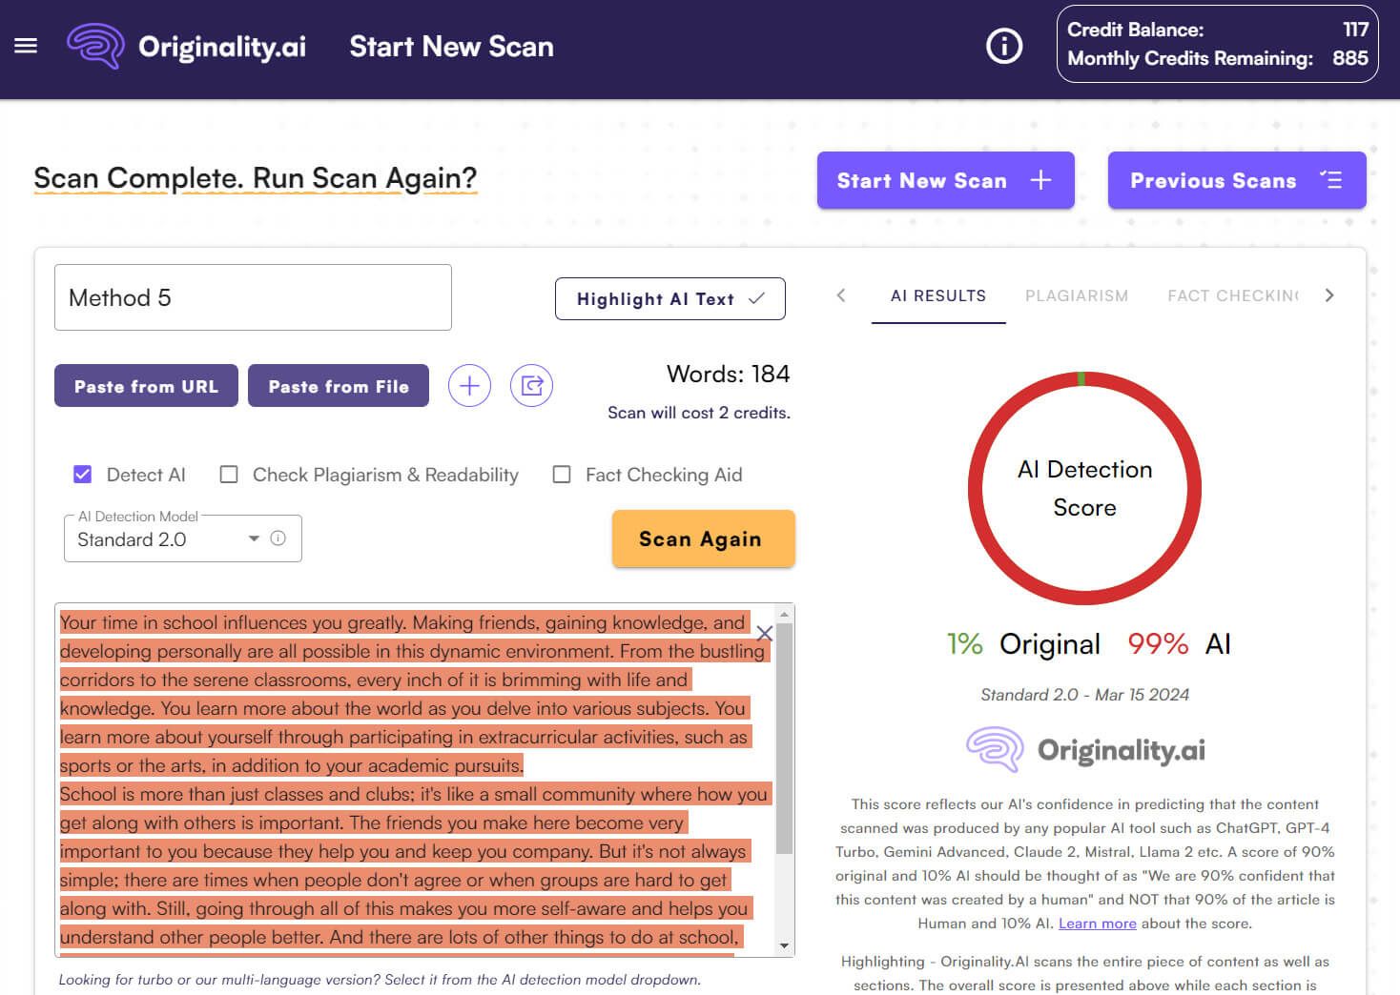Enable Check Plagiarism & Readability checkbox
The width and height of the screenshot is (1400, 995).
[x=229, y=475]
